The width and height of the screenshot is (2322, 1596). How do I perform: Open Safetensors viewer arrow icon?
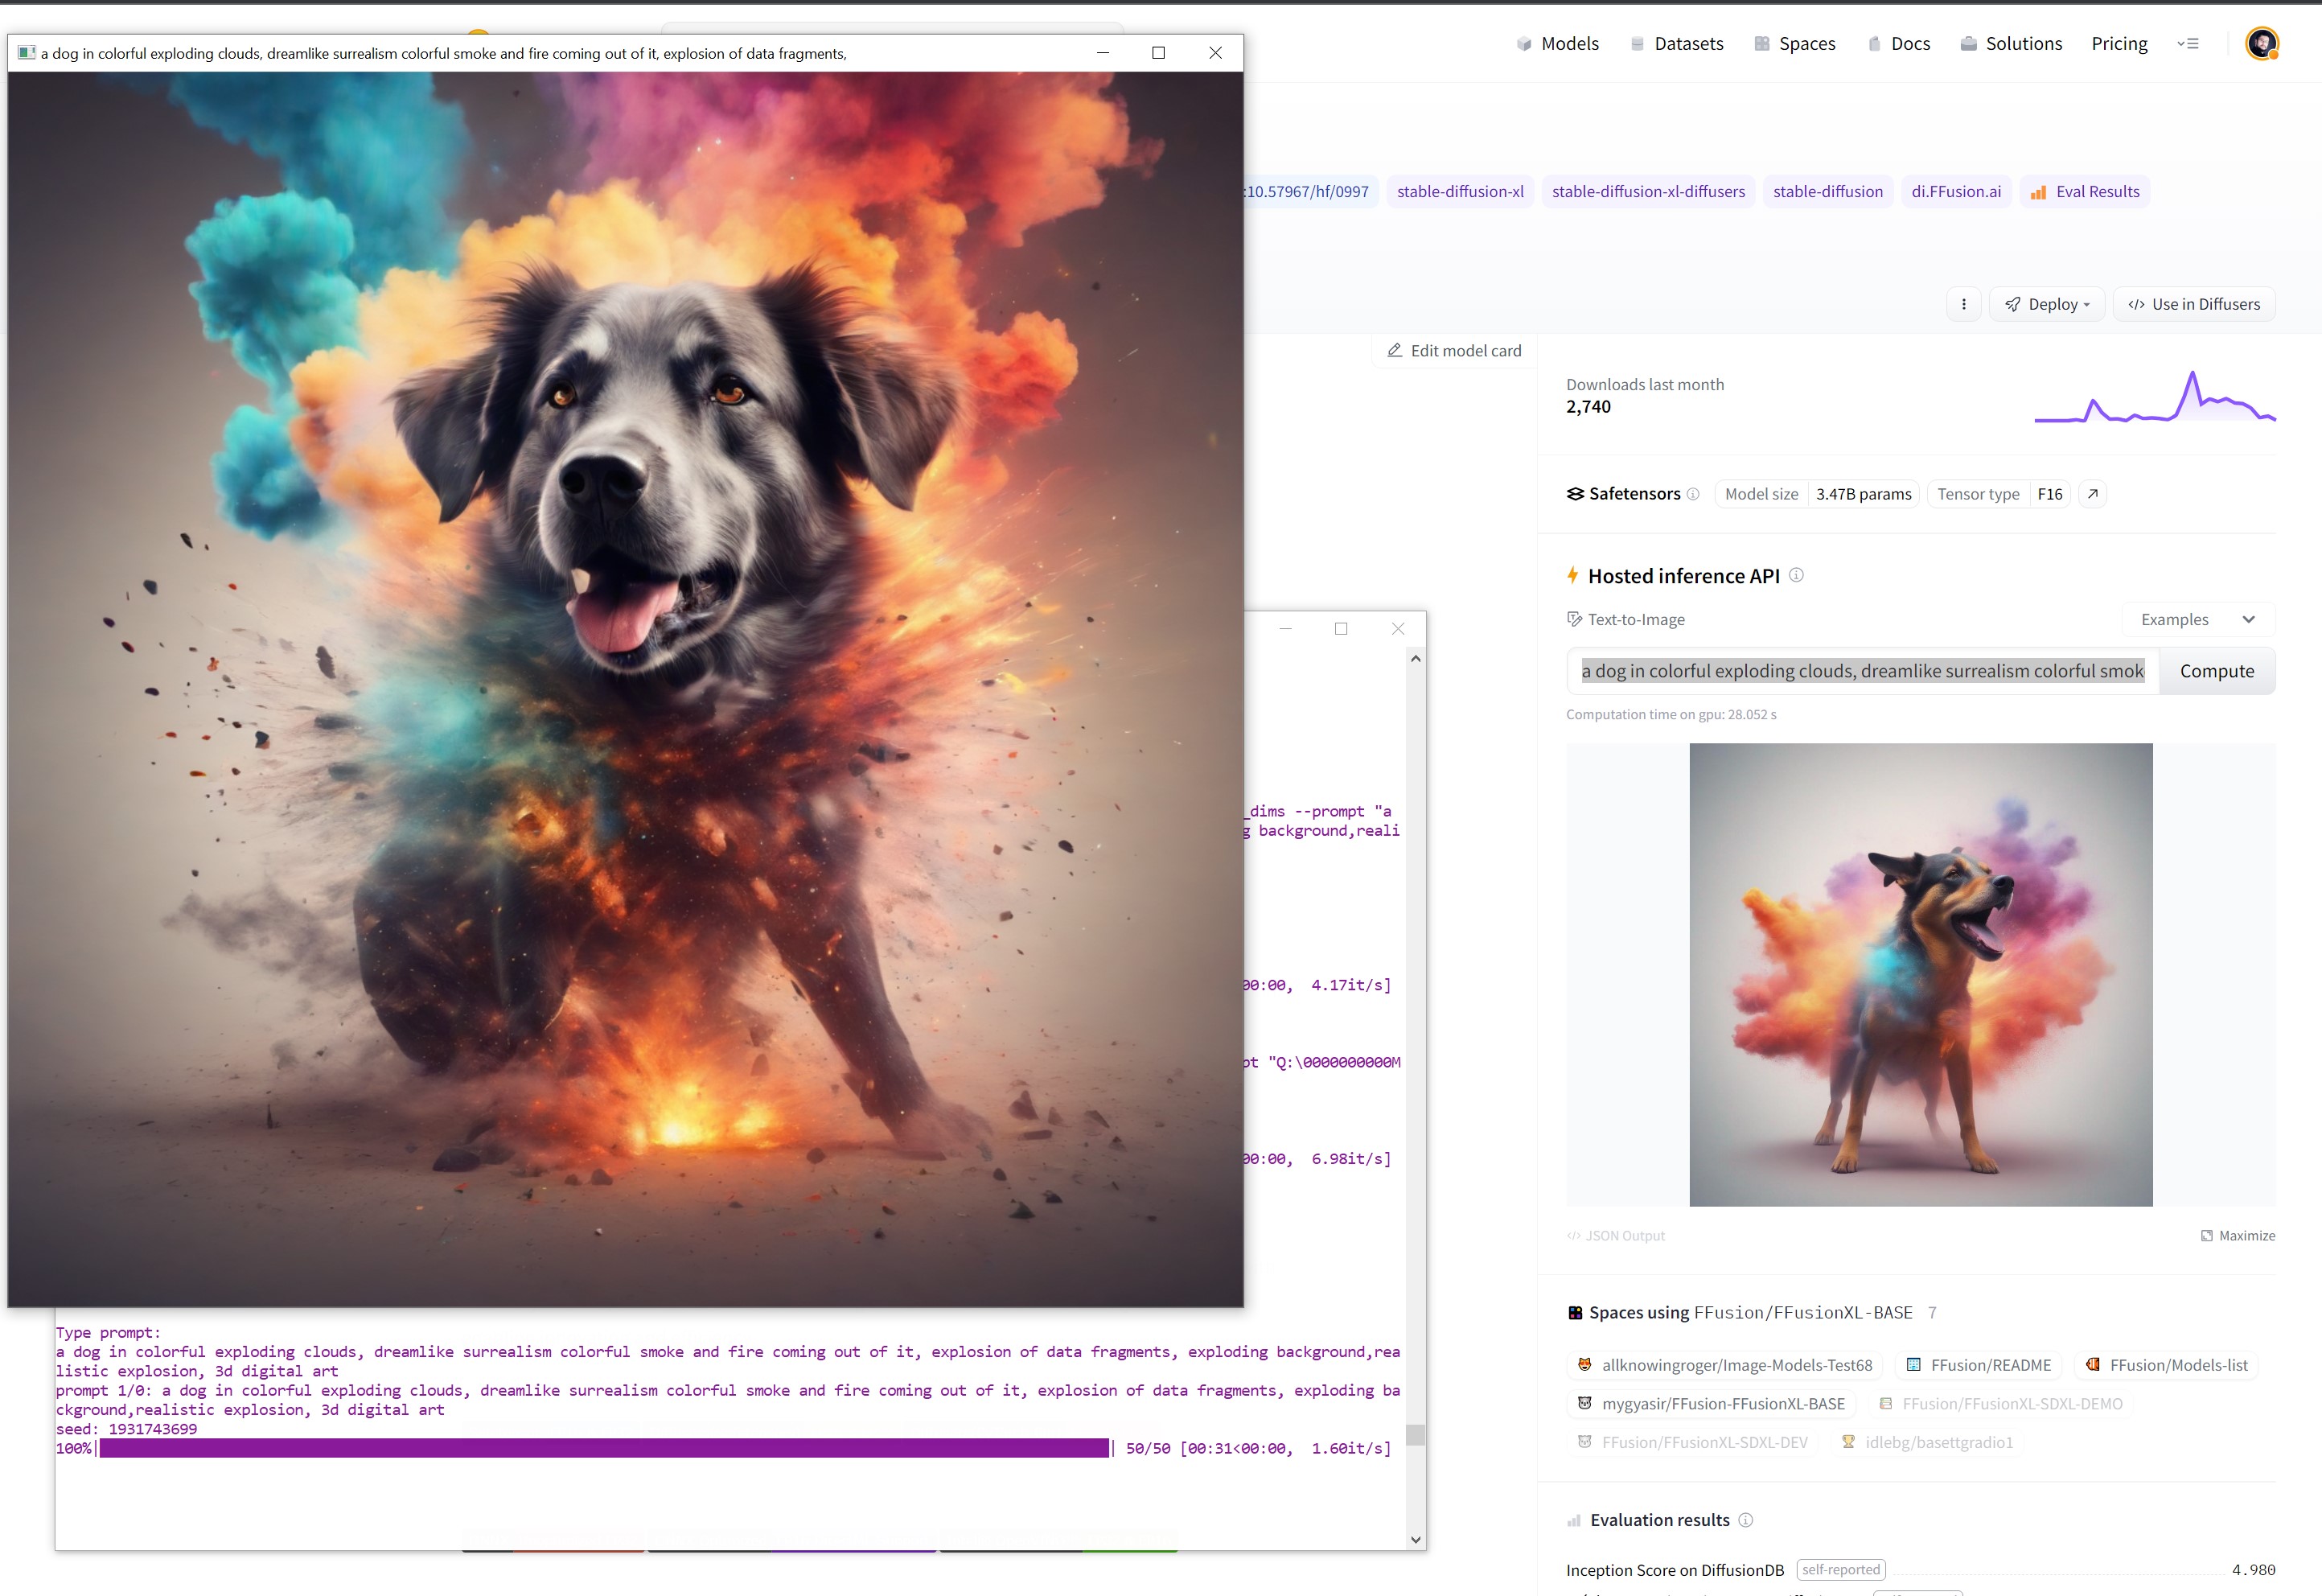(x=2092, y=494)
